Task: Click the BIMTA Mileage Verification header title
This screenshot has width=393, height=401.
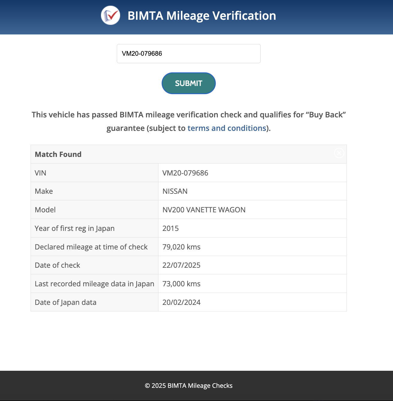Action: click(202, 16)
